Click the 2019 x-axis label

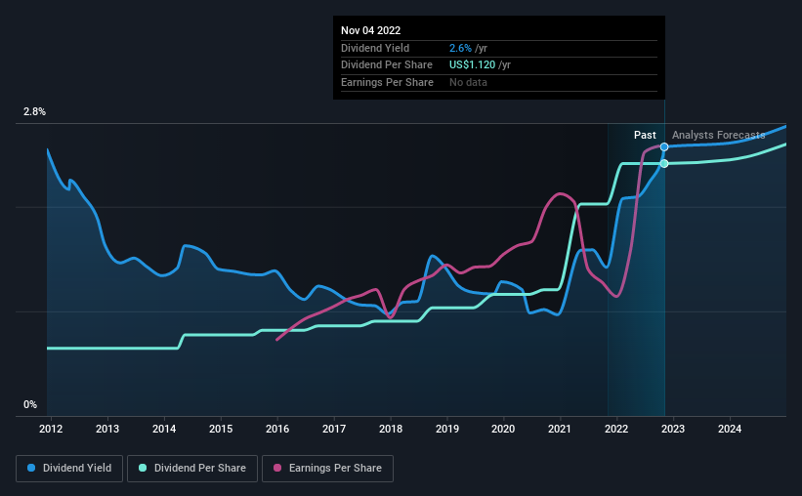point(447,429)
